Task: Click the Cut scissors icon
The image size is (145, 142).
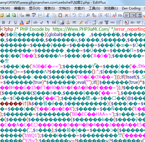Action: click(48, 15)
